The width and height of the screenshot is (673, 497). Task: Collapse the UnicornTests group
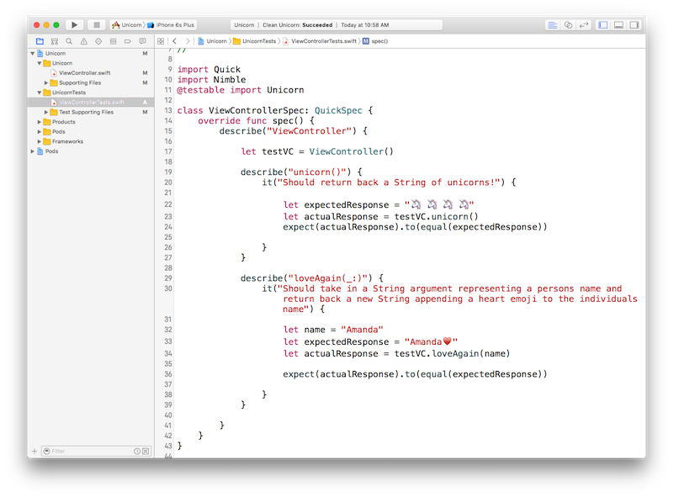pyautogui.click(x=40, y=93)
